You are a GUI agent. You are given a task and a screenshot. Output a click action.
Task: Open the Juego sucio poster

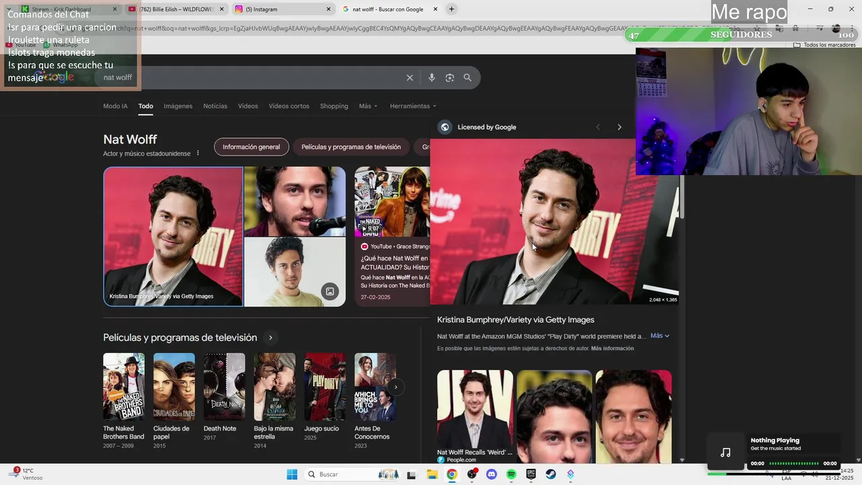(325, 387)
